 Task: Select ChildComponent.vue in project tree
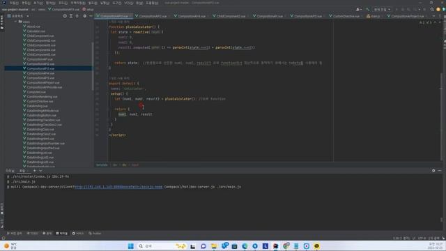40,36
